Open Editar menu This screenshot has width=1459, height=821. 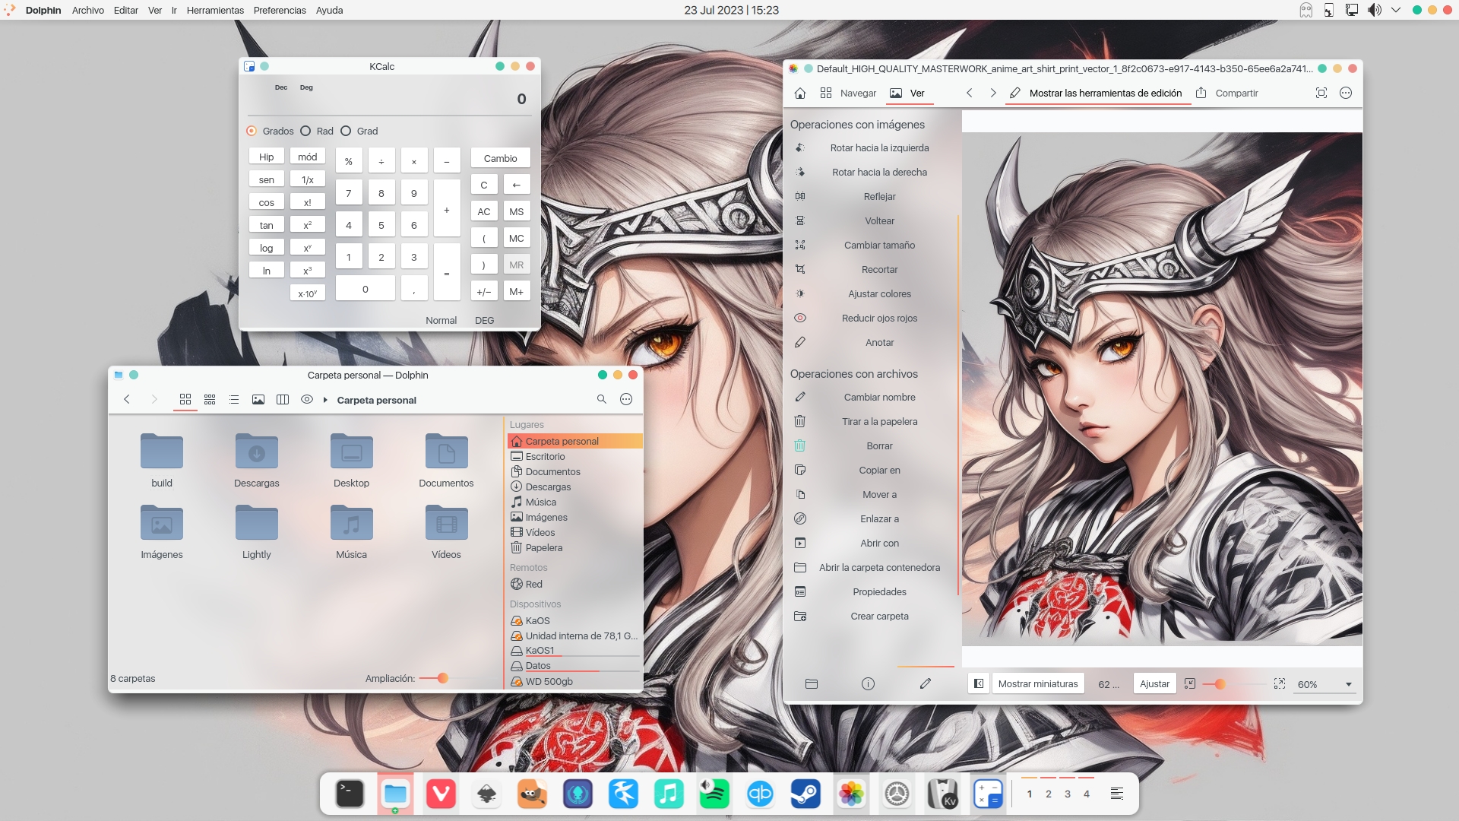(x=126, y=10)
